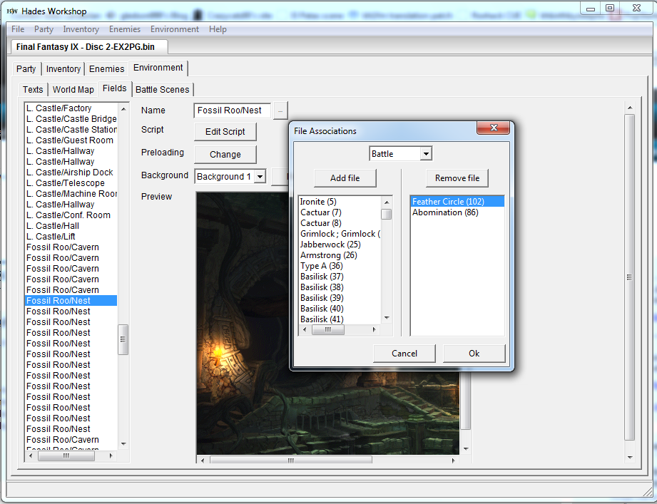
Task: Select L. Castle/Airship Dock in field list
Action: (71, 172)
